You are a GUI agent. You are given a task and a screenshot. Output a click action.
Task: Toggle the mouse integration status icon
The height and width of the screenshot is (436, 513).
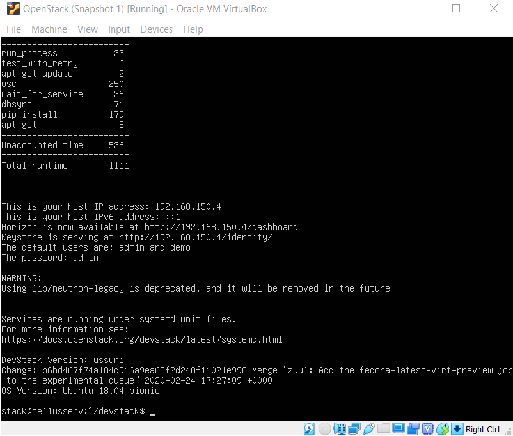coord(443,429)
